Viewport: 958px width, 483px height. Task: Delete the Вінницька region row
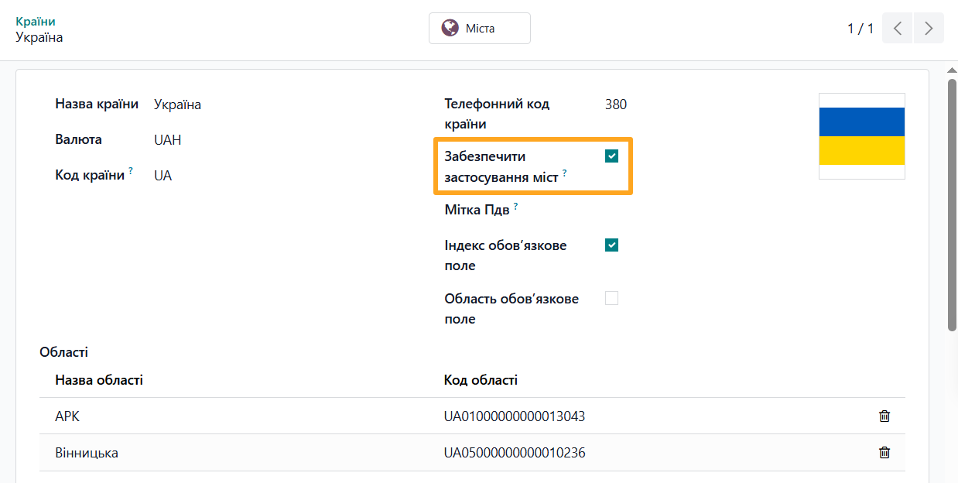(884, 453)
